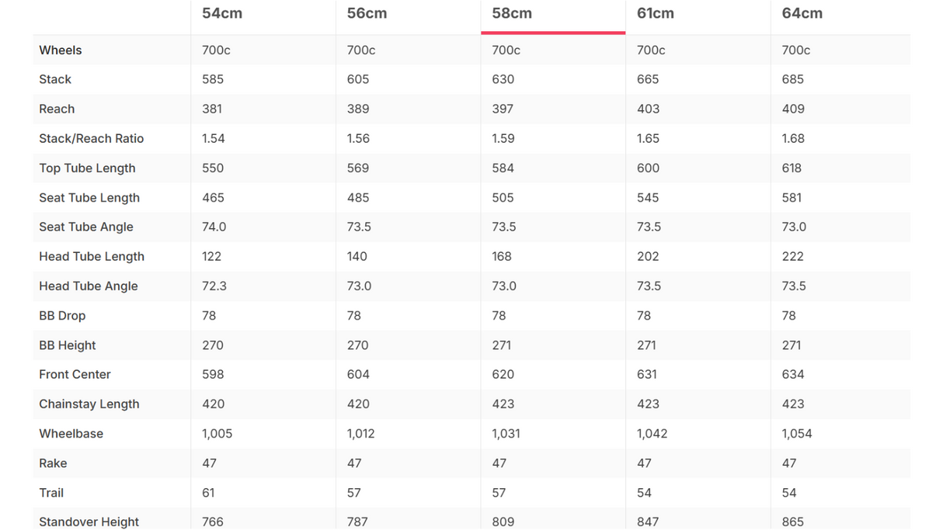Select the 54cm size column header
Screen dimensions: 943x530
point(222,13)
